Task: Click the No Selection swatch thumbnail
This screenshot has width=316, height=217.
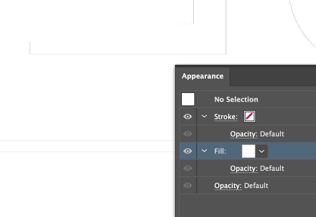Action: coord(188,99)
